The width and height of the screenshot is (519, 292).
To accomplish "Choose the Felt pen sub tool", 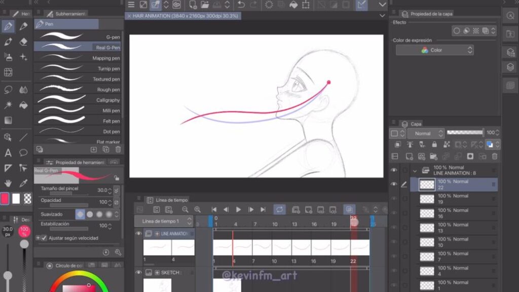I will (78, 121).
